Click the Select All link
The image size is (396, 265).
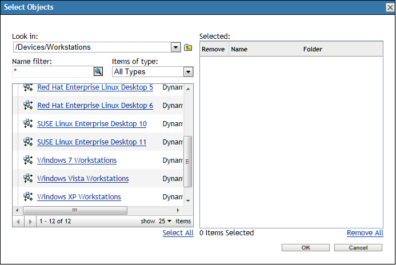(178, 232)
